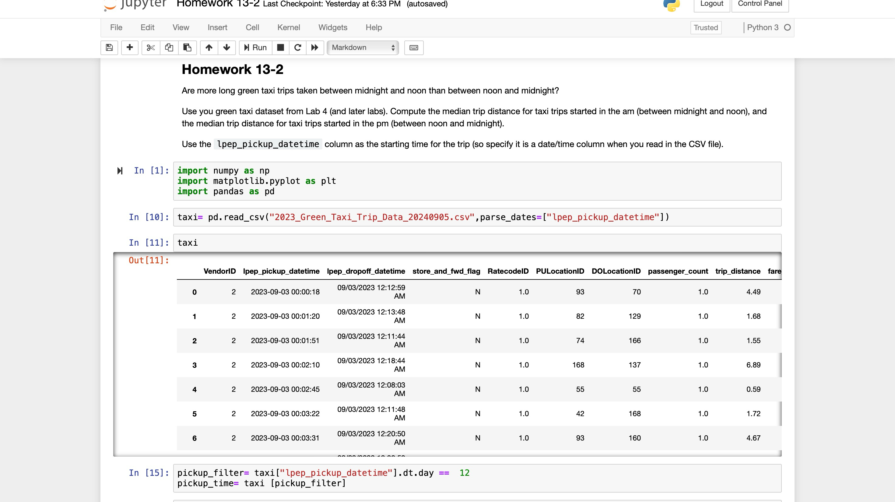895x502 pixels.
Task: Paste cells below icon
Action: [187, 47]
